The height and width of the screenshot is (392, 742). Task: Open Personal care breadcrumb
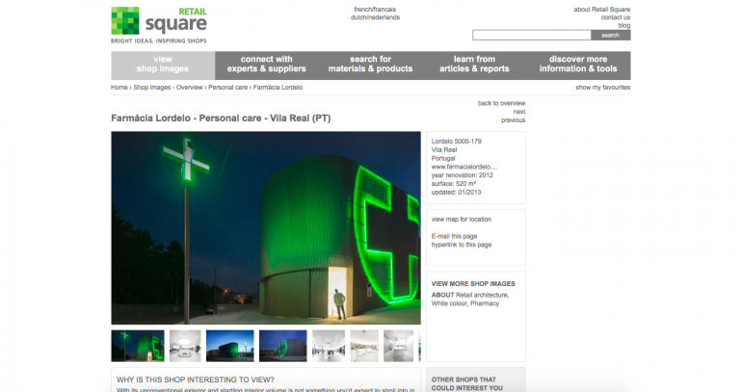pyautogui.click(x=228, y=88)
